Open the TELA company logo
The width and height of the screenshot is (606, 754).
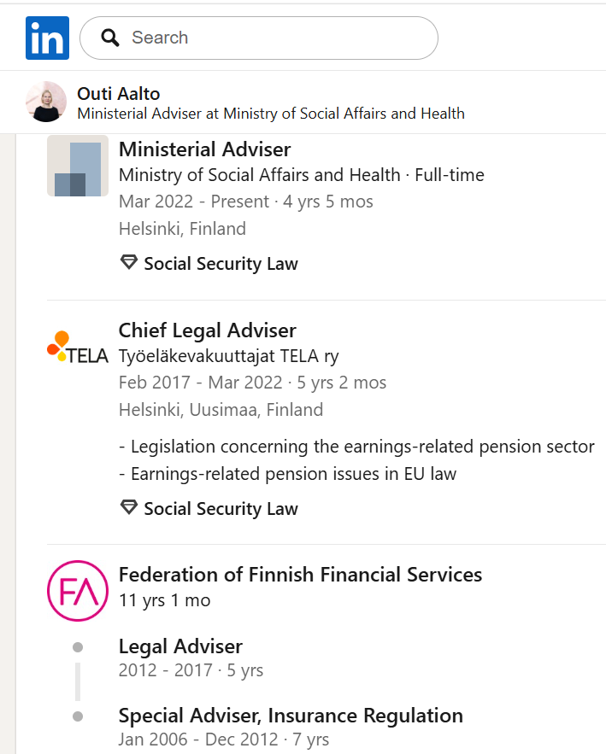[78, 348]
